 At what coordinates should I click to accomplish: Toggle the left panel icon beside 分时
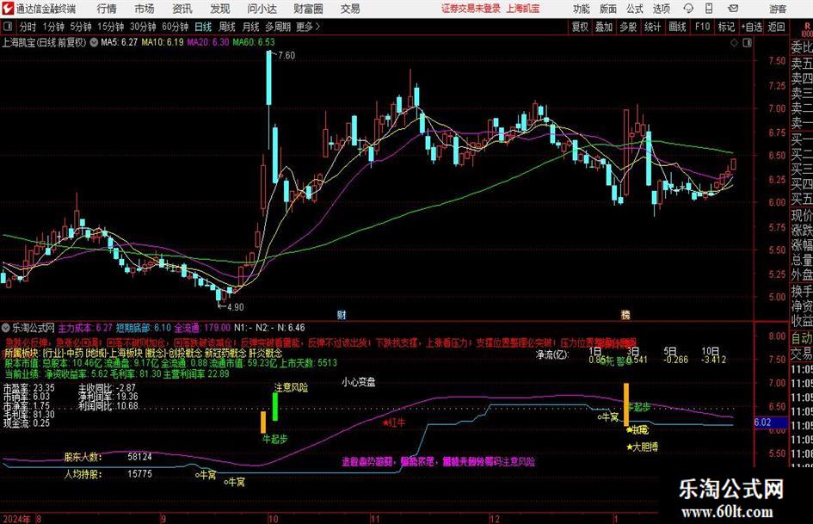[x=8, y=27]
